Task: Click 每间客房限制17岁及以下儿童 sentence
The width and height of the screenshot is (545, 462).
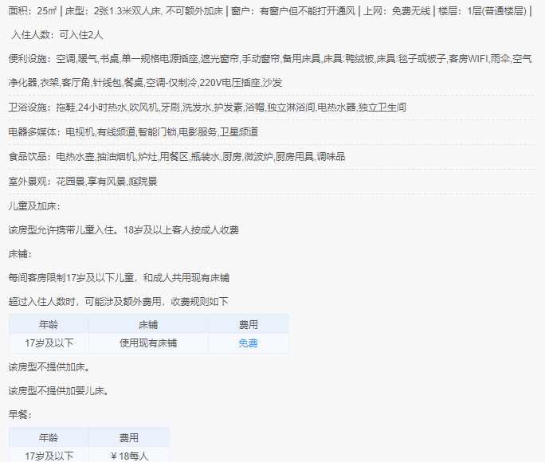Action: [119, 278]
